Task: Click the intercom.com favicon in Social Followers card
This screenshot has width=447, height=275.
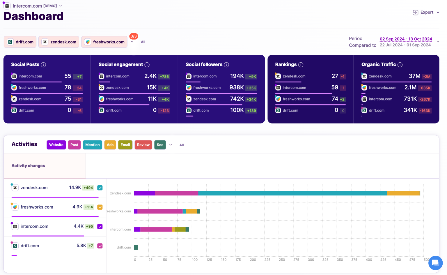Action: [x=189, y=76]
